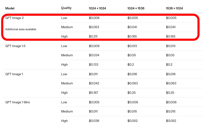Click the $0.211 price cell

click(x=93, y=36)
